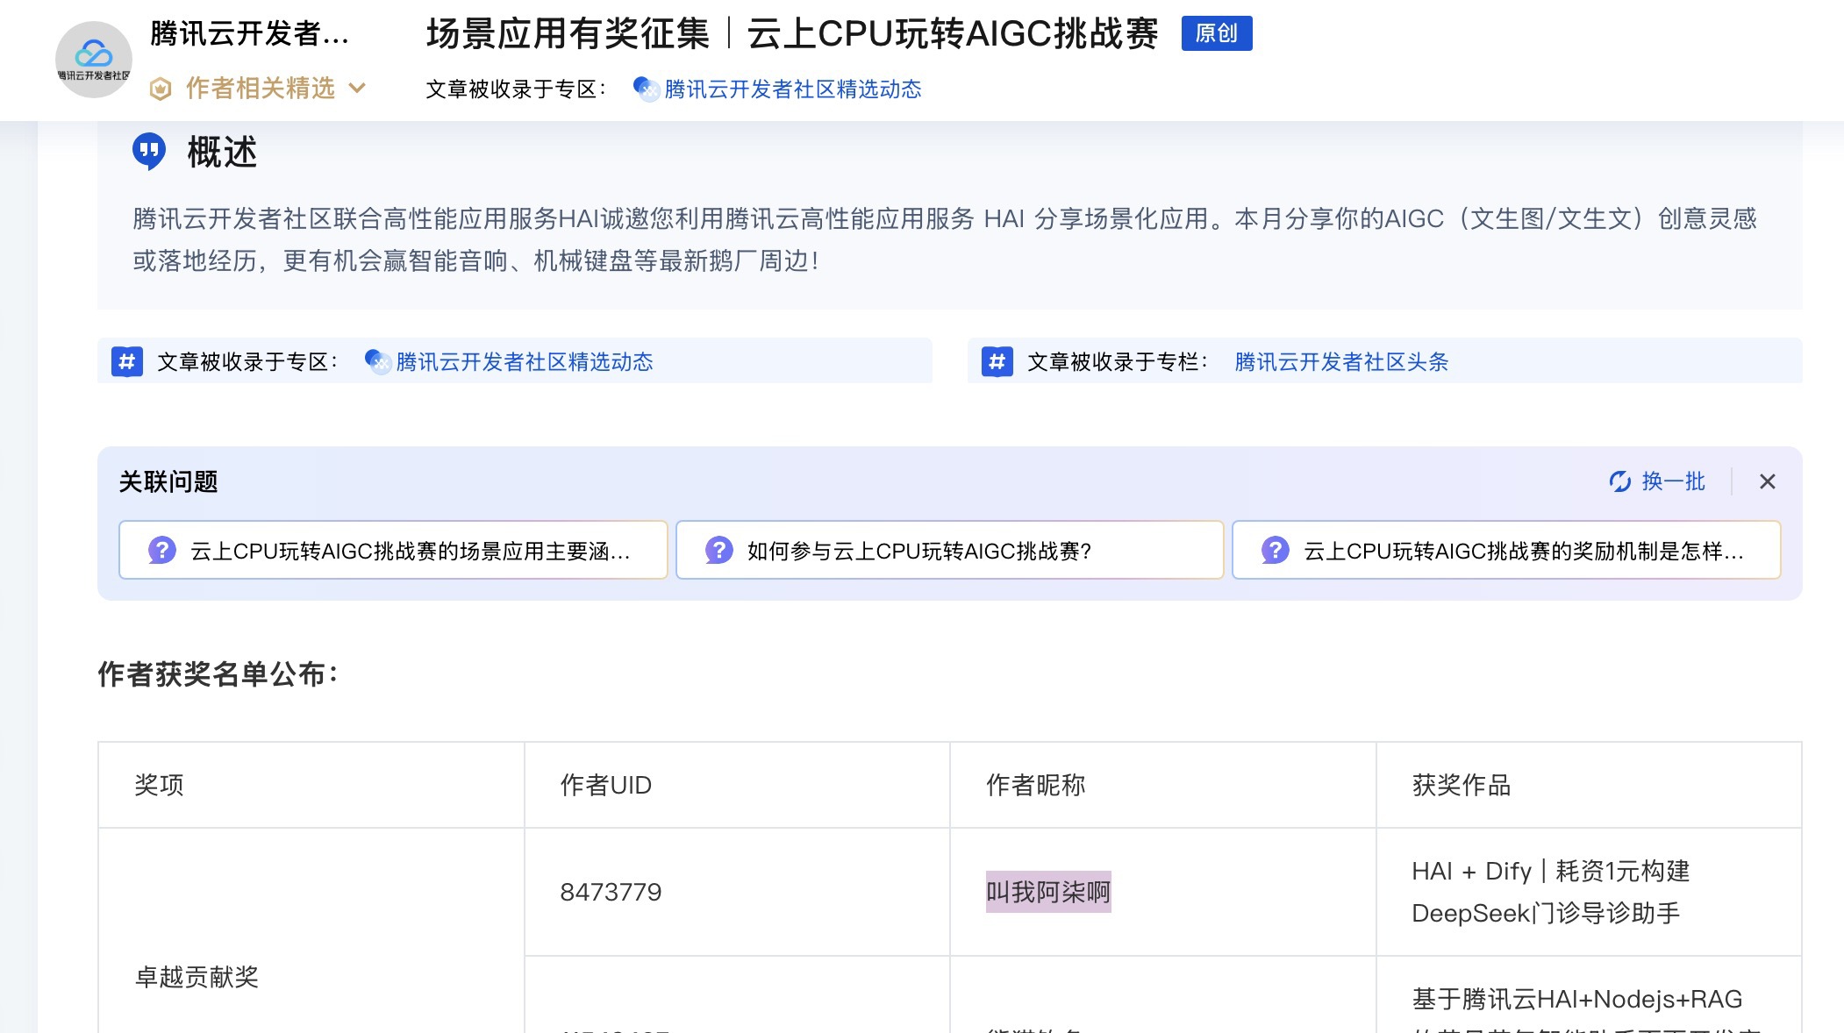Screen dimensions: 1844x1033
Task: Open the question 如何参与云上CPU玩转AIGC挑战赛
Action: click(918, 551)
